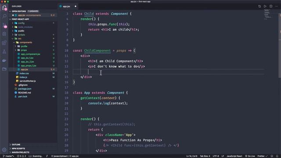The height and width of the screenshot is (158, 281).
Task: Open the Search view in activity bar
Action: pyautogui.click(x=4, y=16)
